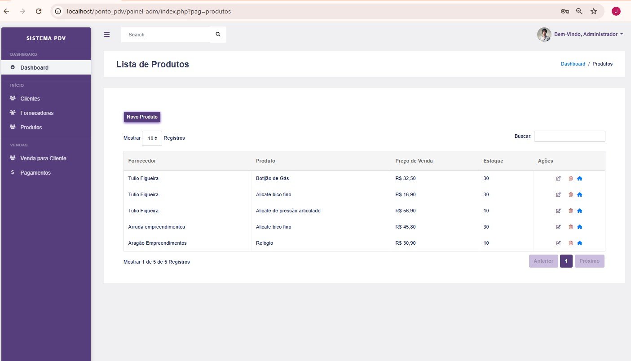Open the records-per-page dropdown showing 10
The height and width of the screenshot is (361, 631).
tap(152, 138)
